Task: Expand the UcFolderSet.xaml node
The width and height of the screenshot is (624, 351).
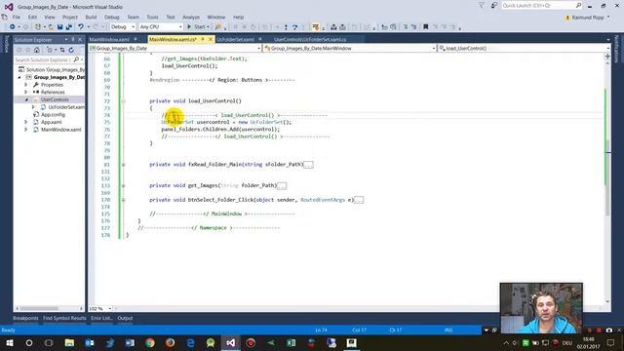Action: 33,107
